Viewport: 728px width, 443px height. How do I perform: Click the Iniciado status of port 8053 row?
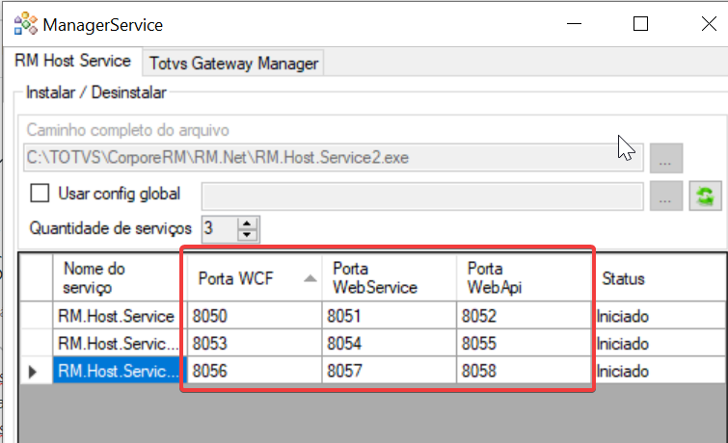(660, 343)
